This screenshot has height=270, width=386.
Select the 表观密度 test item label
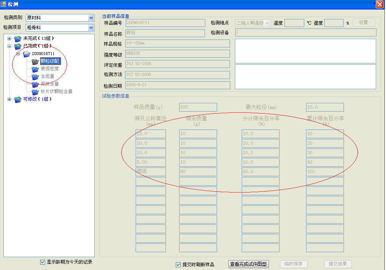coord(50,69)
